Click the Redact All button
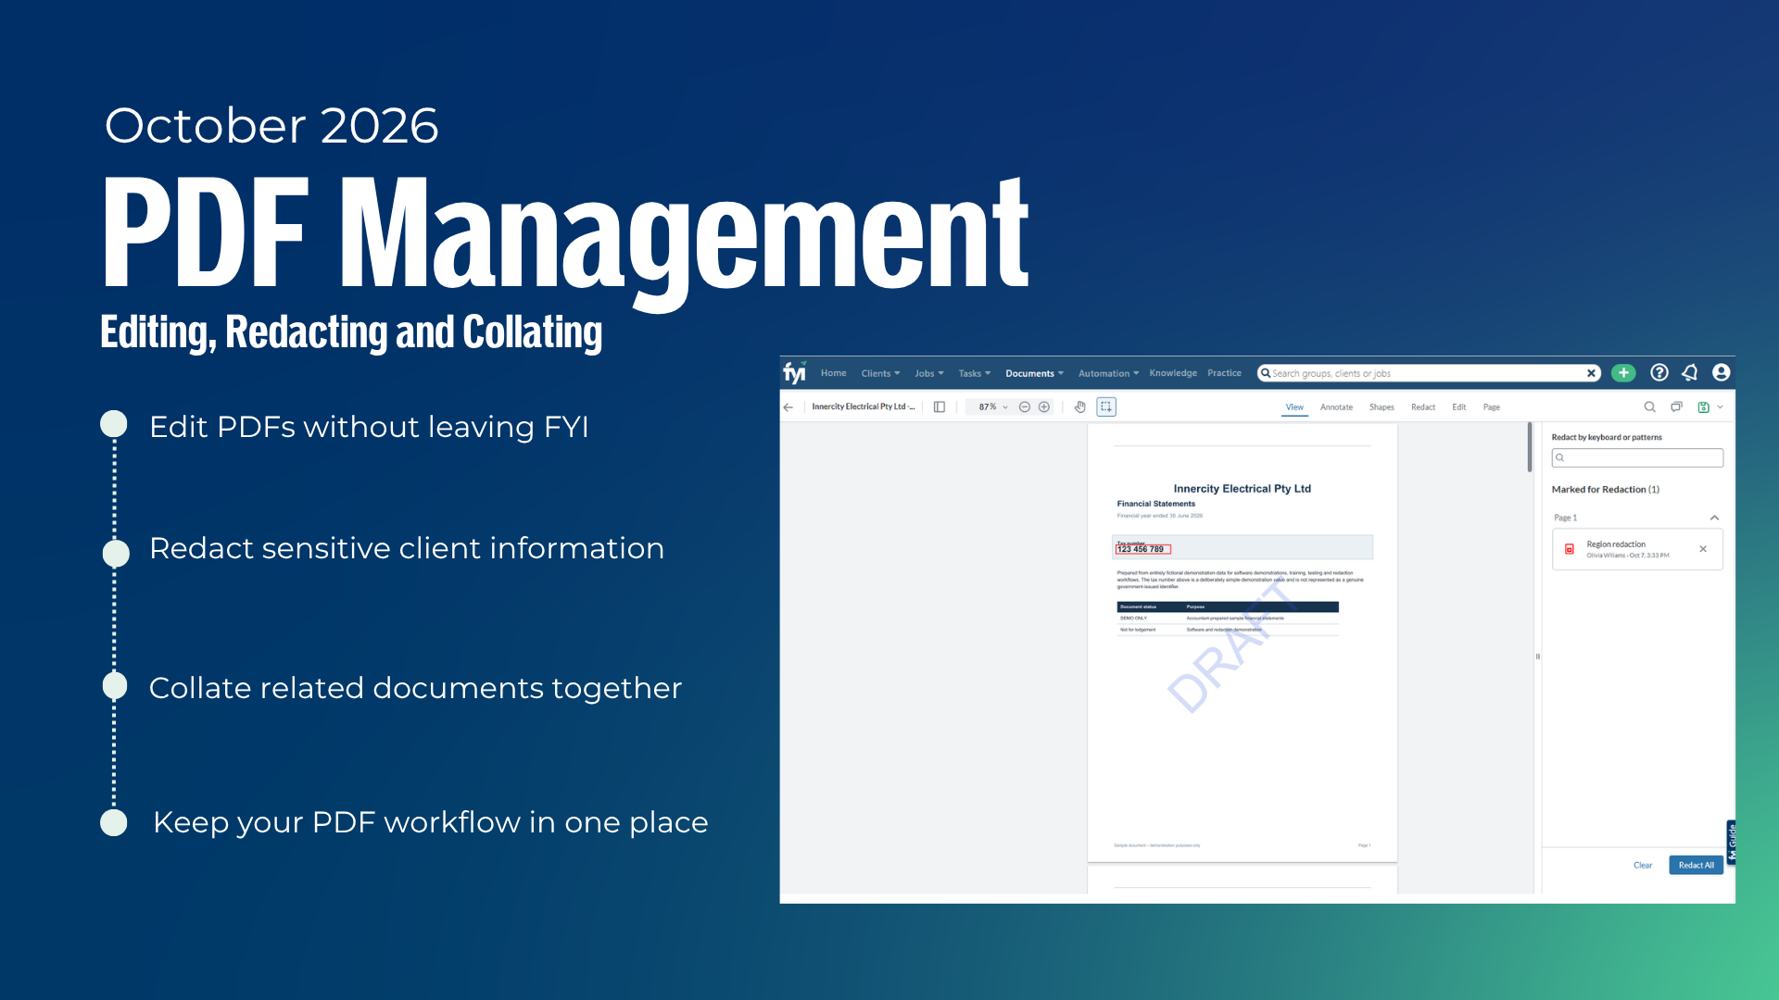1779x1000 pixels. pyautogui.click(x=1696, y=865)
